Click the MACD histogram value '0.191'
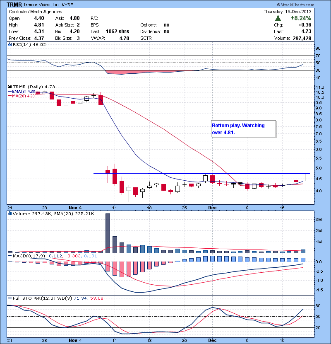The height and width of the screenshot is (344, 331). point(91,256)
